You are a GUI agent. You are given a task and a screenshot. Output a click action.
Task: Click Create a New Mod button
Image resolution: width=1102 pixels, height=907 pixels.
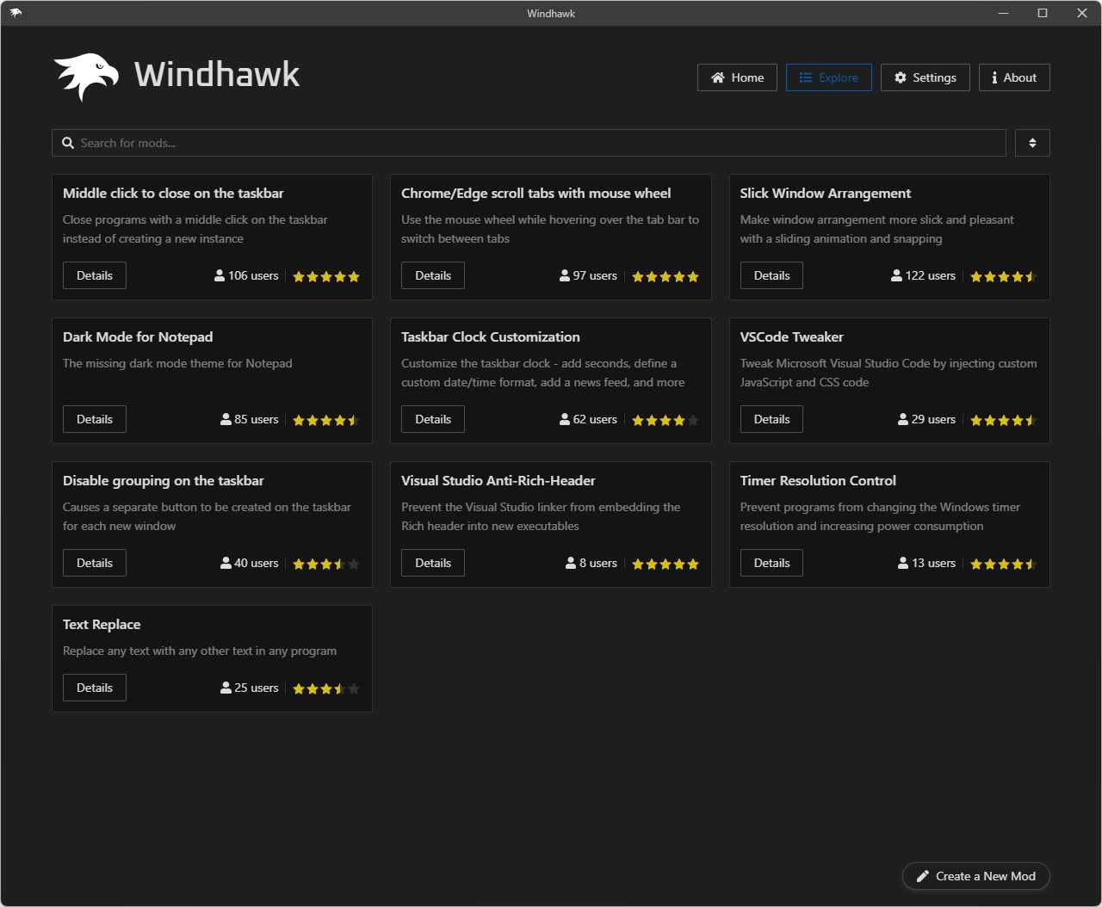coord(975,876)
